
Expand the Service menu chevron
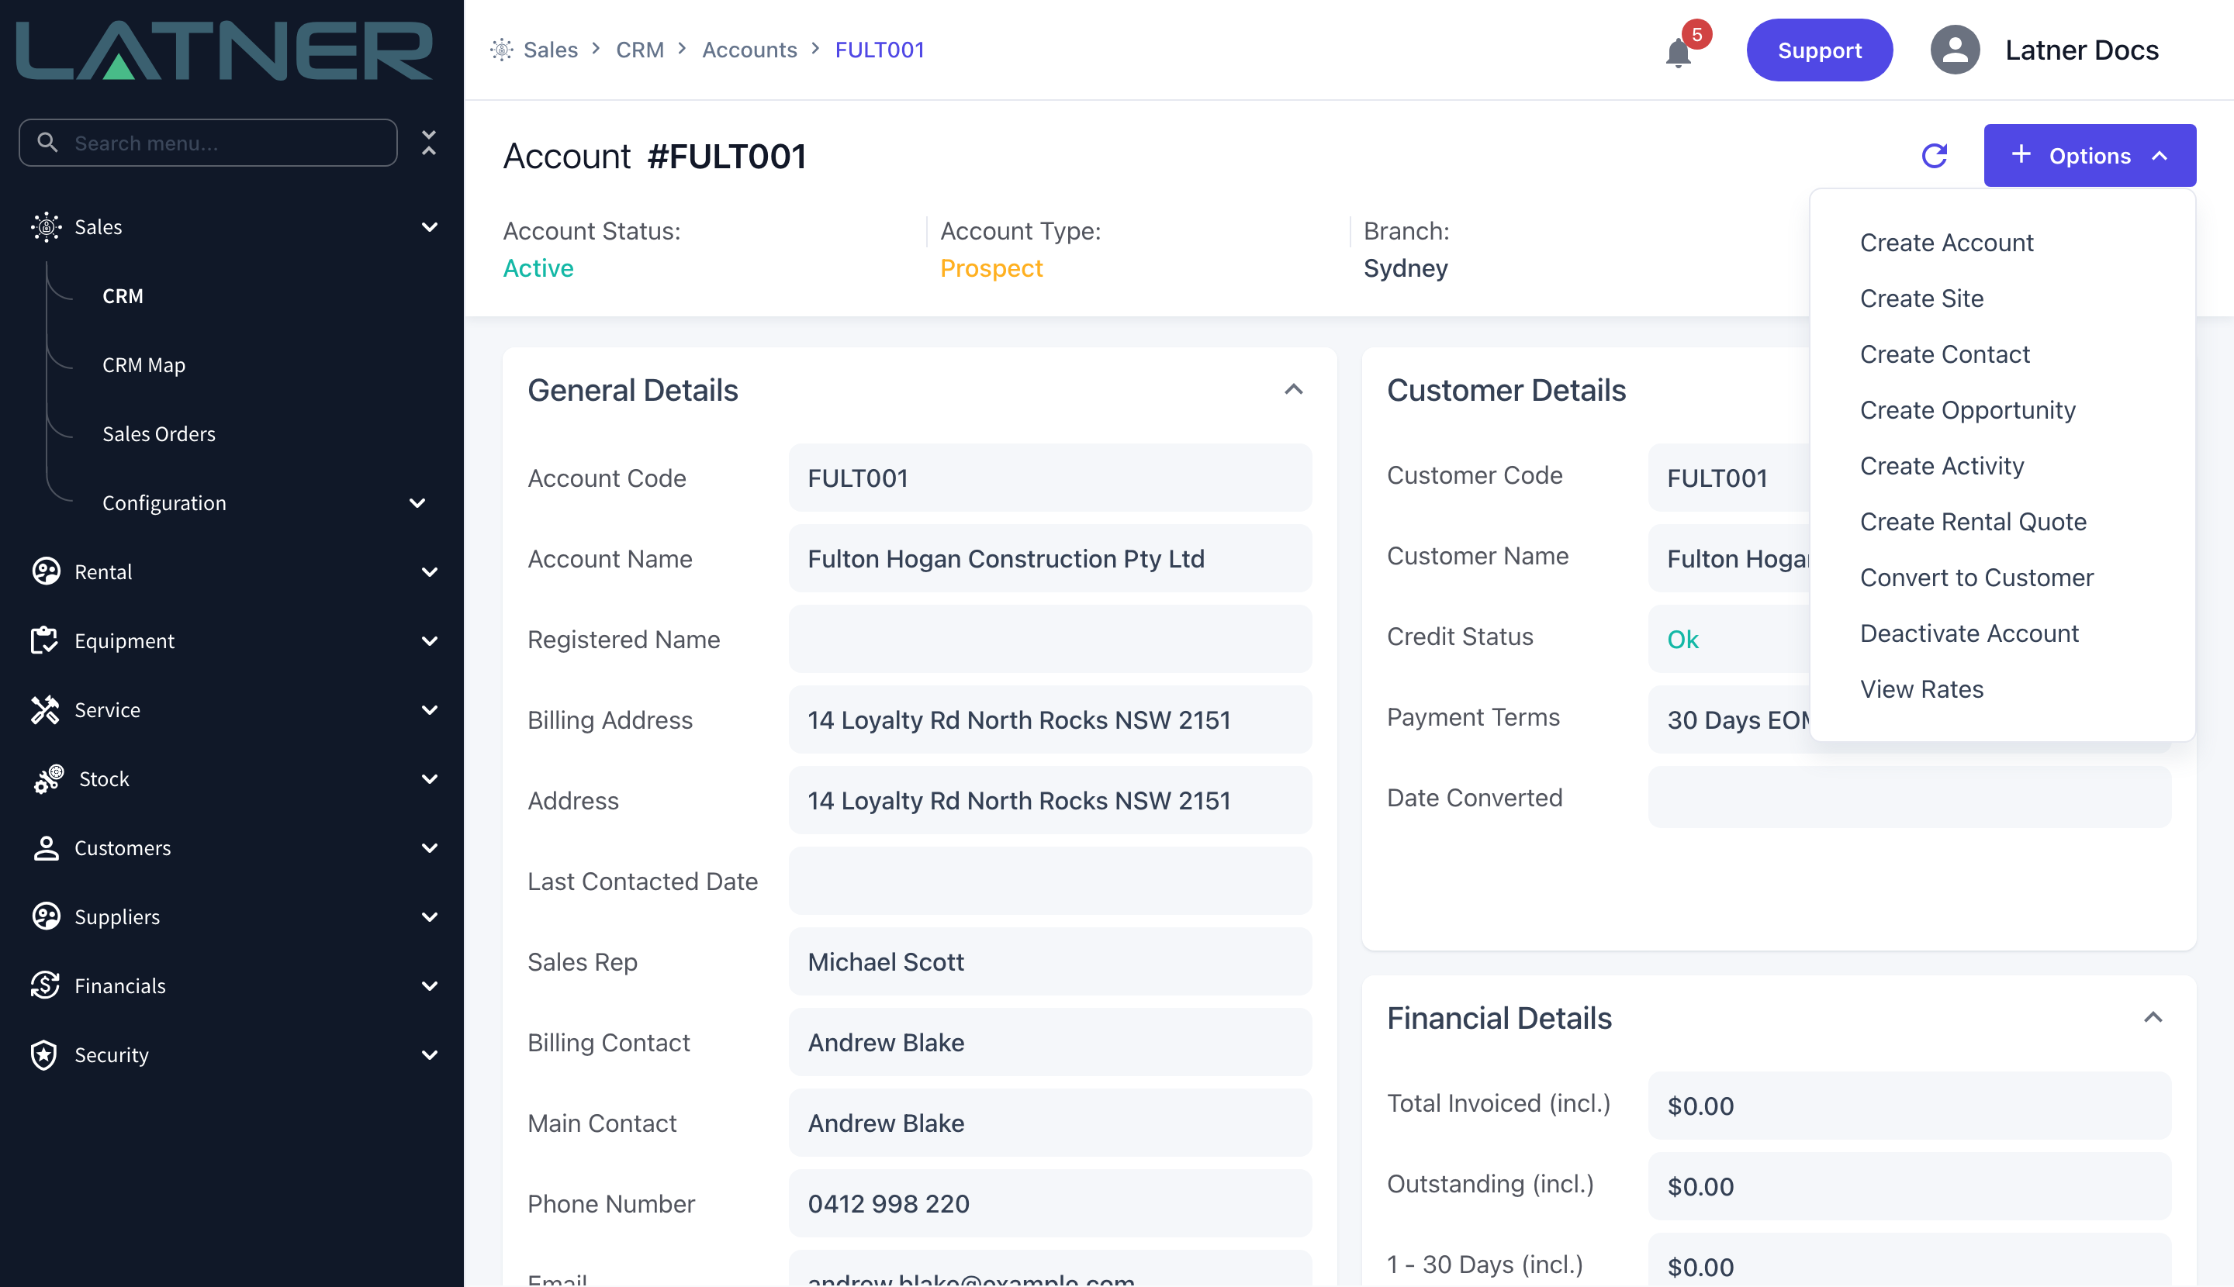430,710
